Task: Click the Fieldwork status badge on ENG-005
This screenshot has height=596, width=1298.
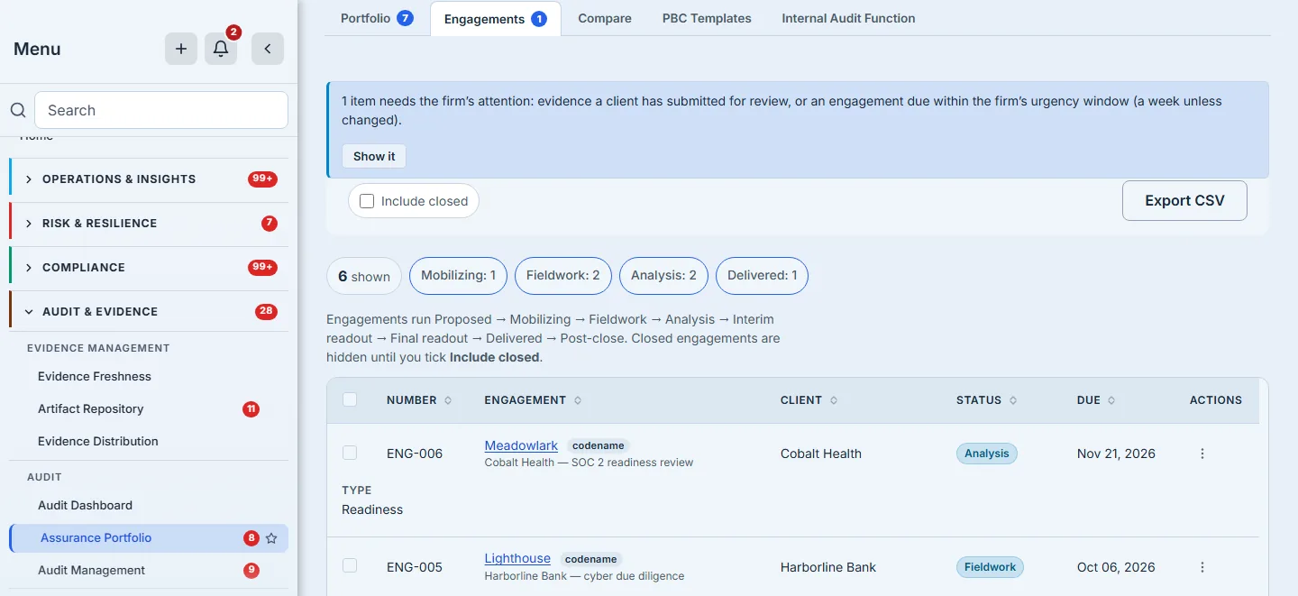Action: [990, 567]
